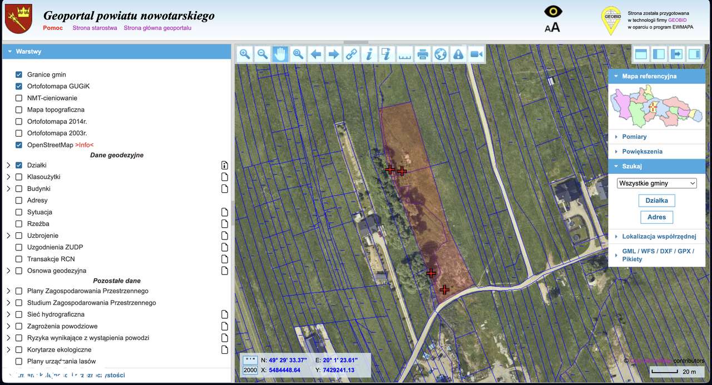Toggle the top header panel layout icon
The height and width of the screenshot is (385, 712).
point(641,54)
